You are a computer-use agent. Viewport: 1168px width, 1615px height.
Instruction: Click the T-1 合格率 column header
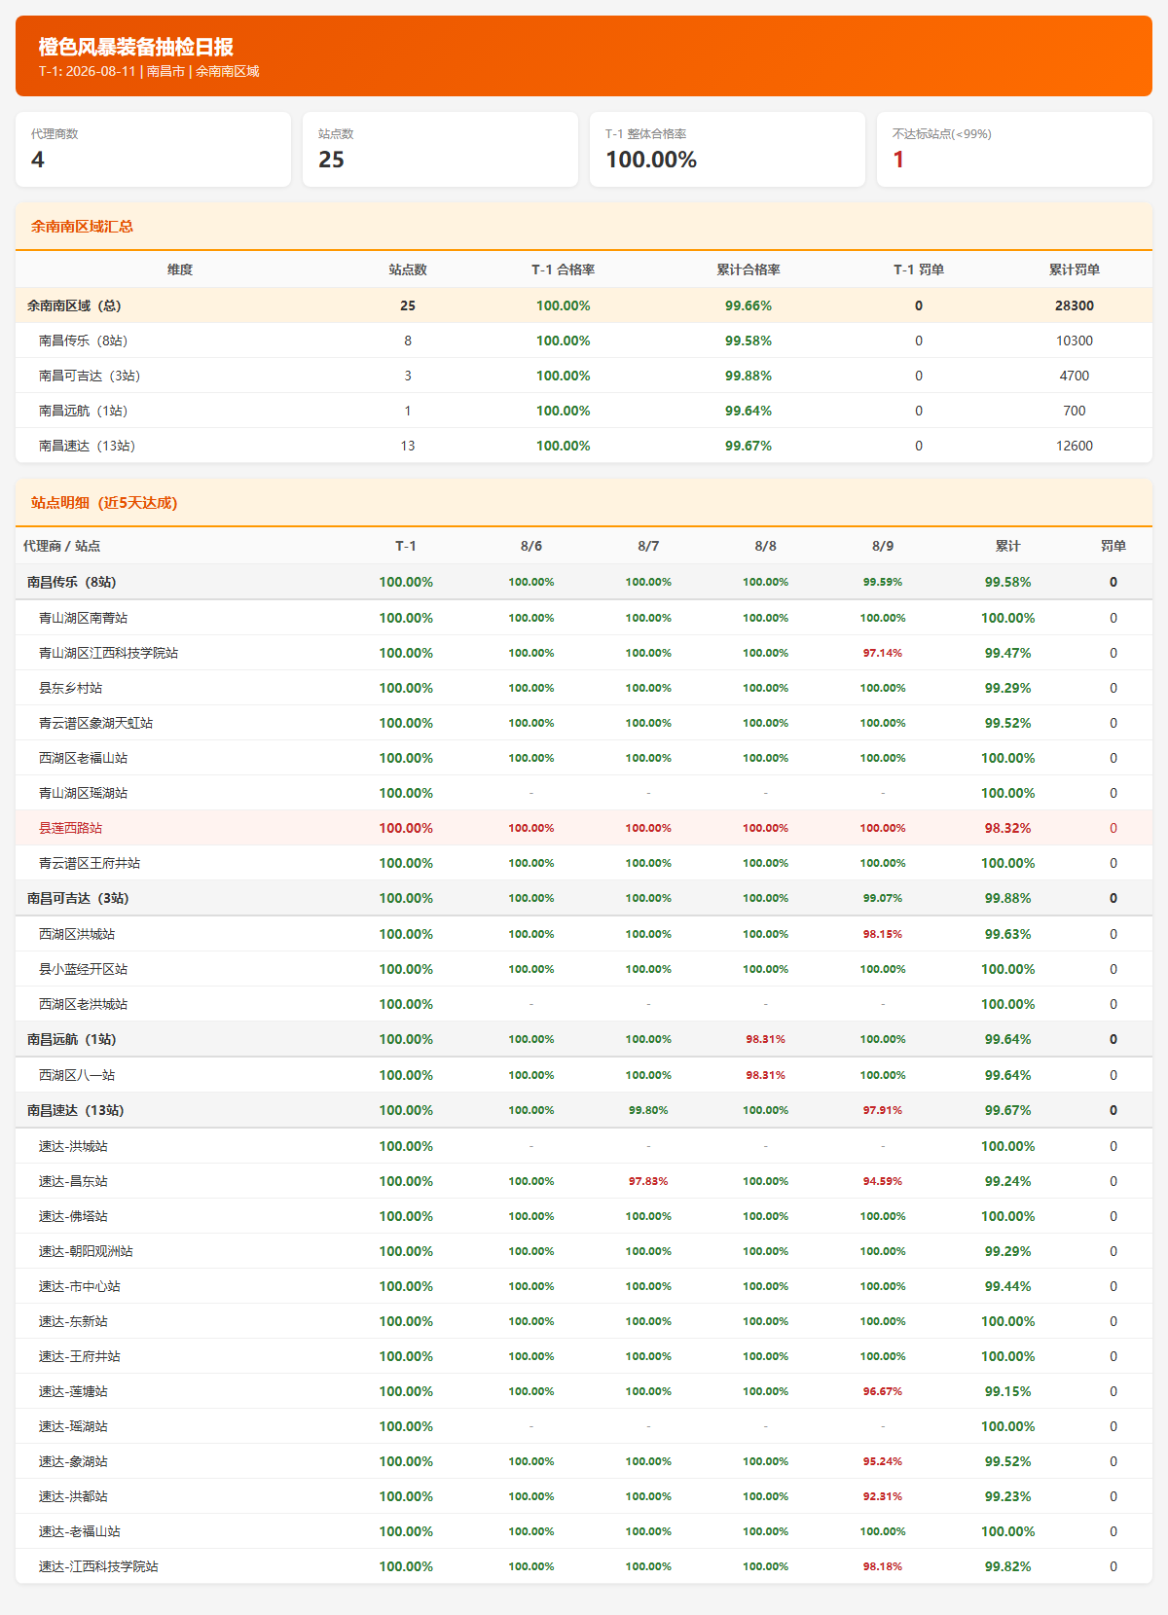(x=563, y=269)
